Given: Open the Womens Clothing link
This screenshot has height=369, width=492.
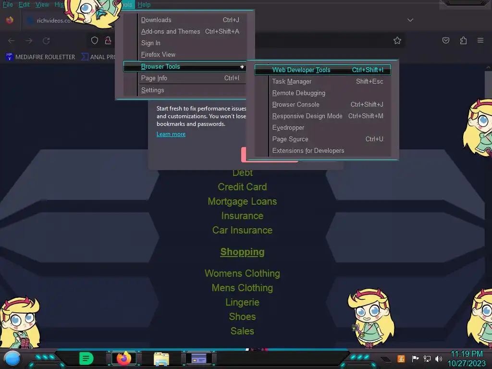Looking at the screenshot, I should pyautogui.click(x=242, y=273).
